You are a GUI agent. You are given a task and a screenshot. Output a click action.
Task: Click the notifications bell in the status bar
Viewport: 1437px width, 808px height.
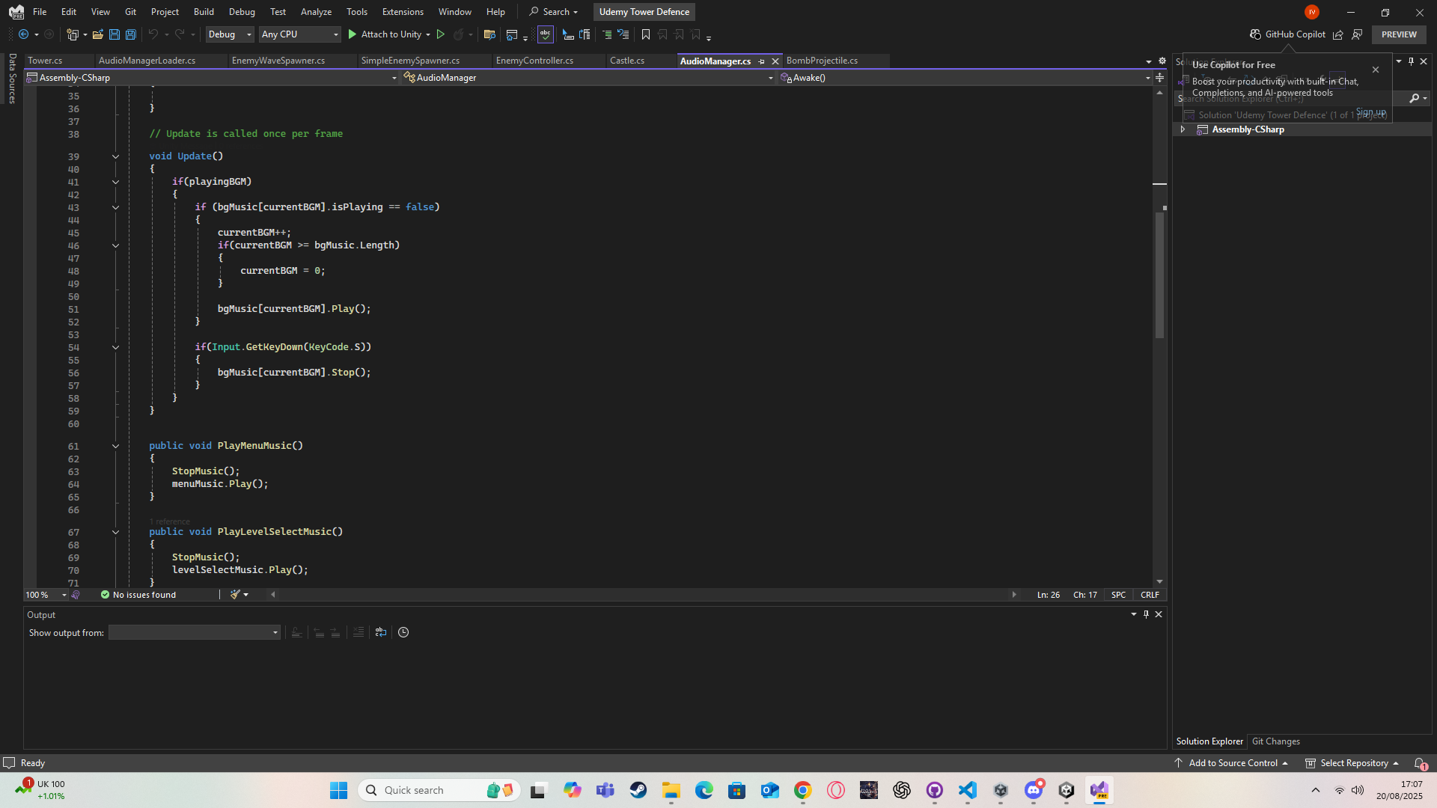tap(1420, 763)
